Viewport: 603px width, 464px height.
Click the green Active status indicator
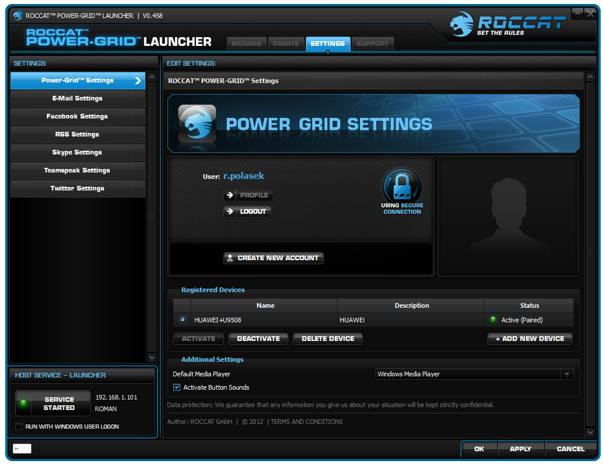(493, 319)
